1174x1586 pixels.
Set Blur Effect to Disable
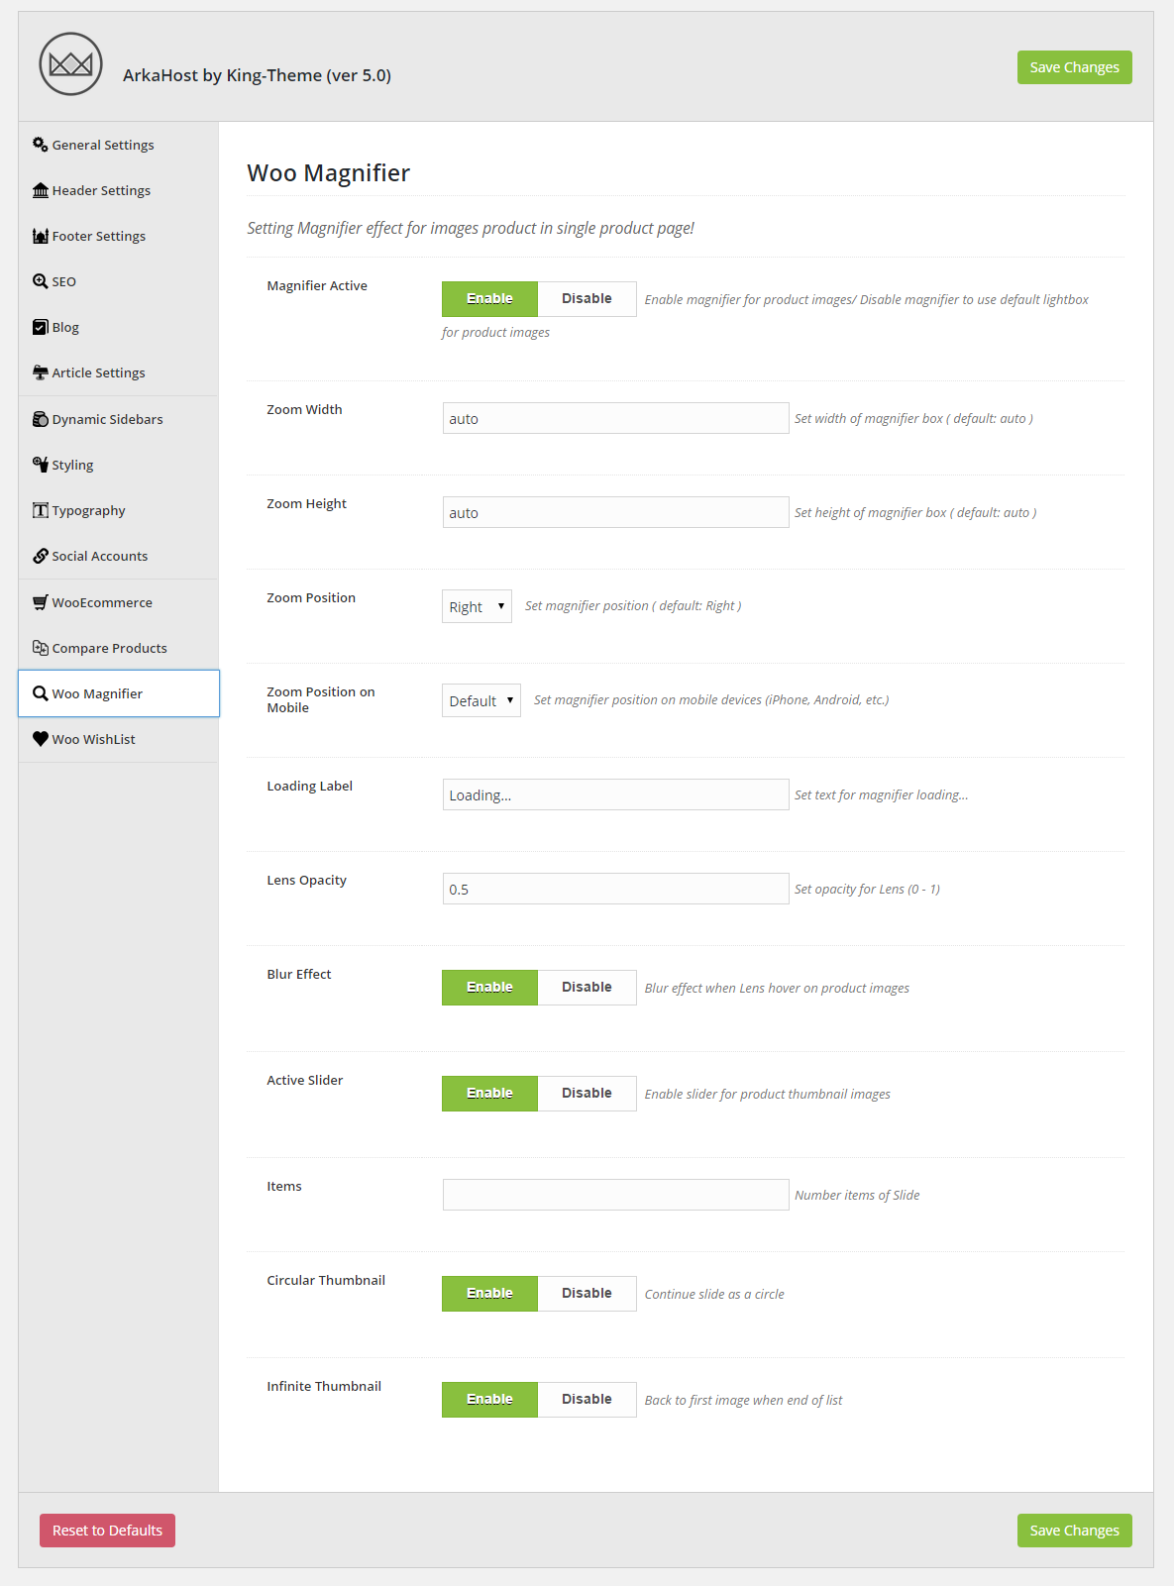click(x=587, y=988)
